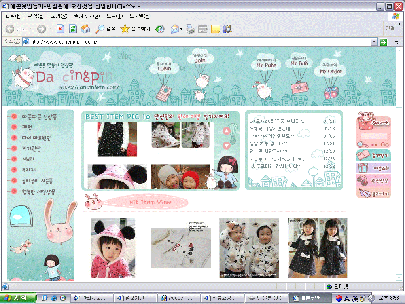
Task: Click IE quick launch icon in taskbar
Action: click(x=53, y=298)
